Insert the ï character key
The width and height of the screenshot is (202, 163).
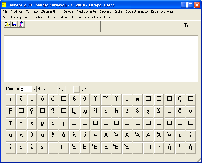(11, 99)
